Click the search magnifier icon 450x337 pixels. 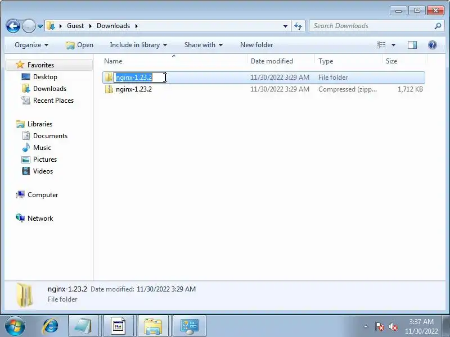pos(438,26)
